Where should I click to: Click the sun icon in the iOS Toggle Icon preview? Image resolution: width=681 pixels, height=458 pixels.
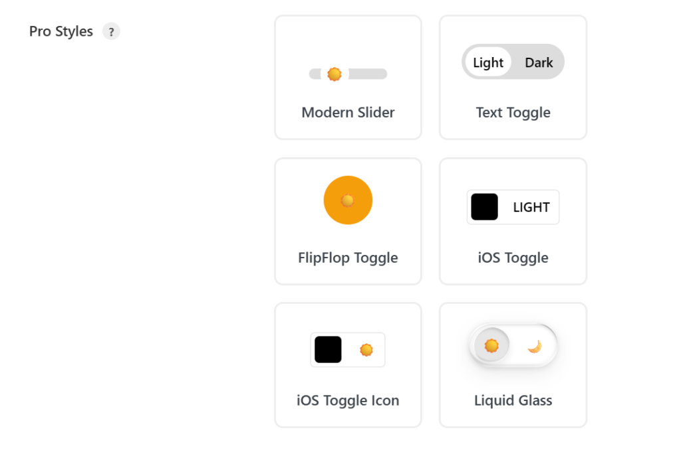367,350
